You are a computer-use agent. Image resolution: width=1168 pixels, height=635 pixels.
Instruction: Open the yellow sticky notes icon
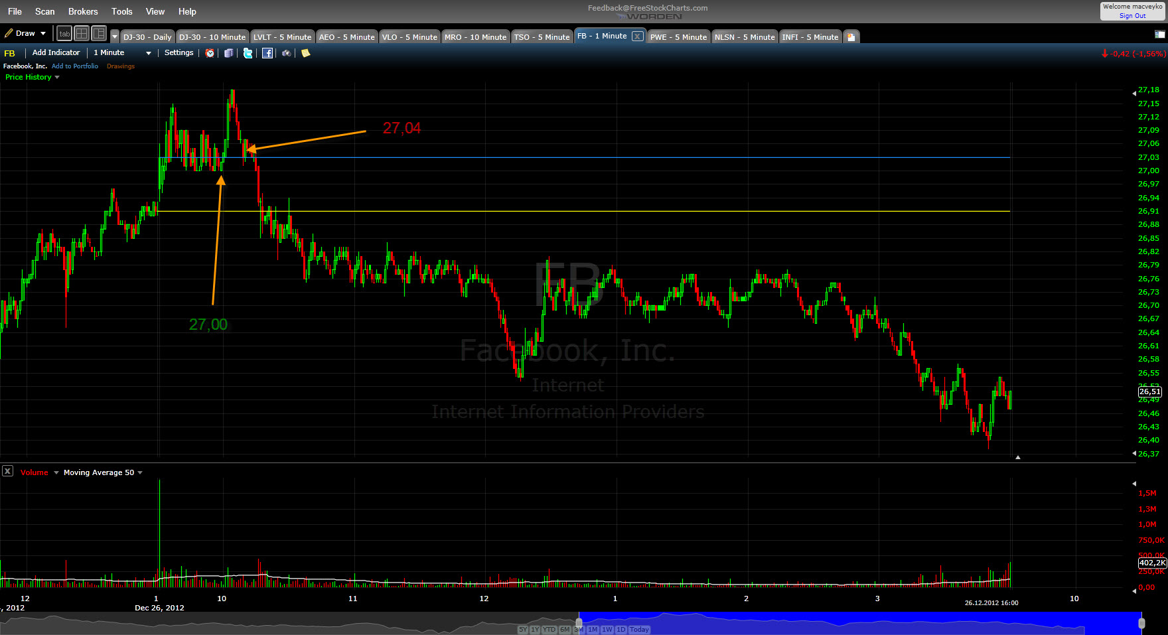click(305, 53)
